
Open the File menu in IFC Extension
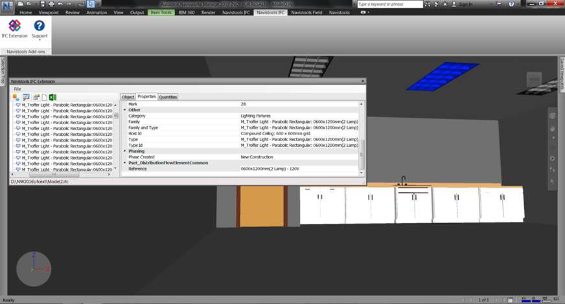pos(17,89)
